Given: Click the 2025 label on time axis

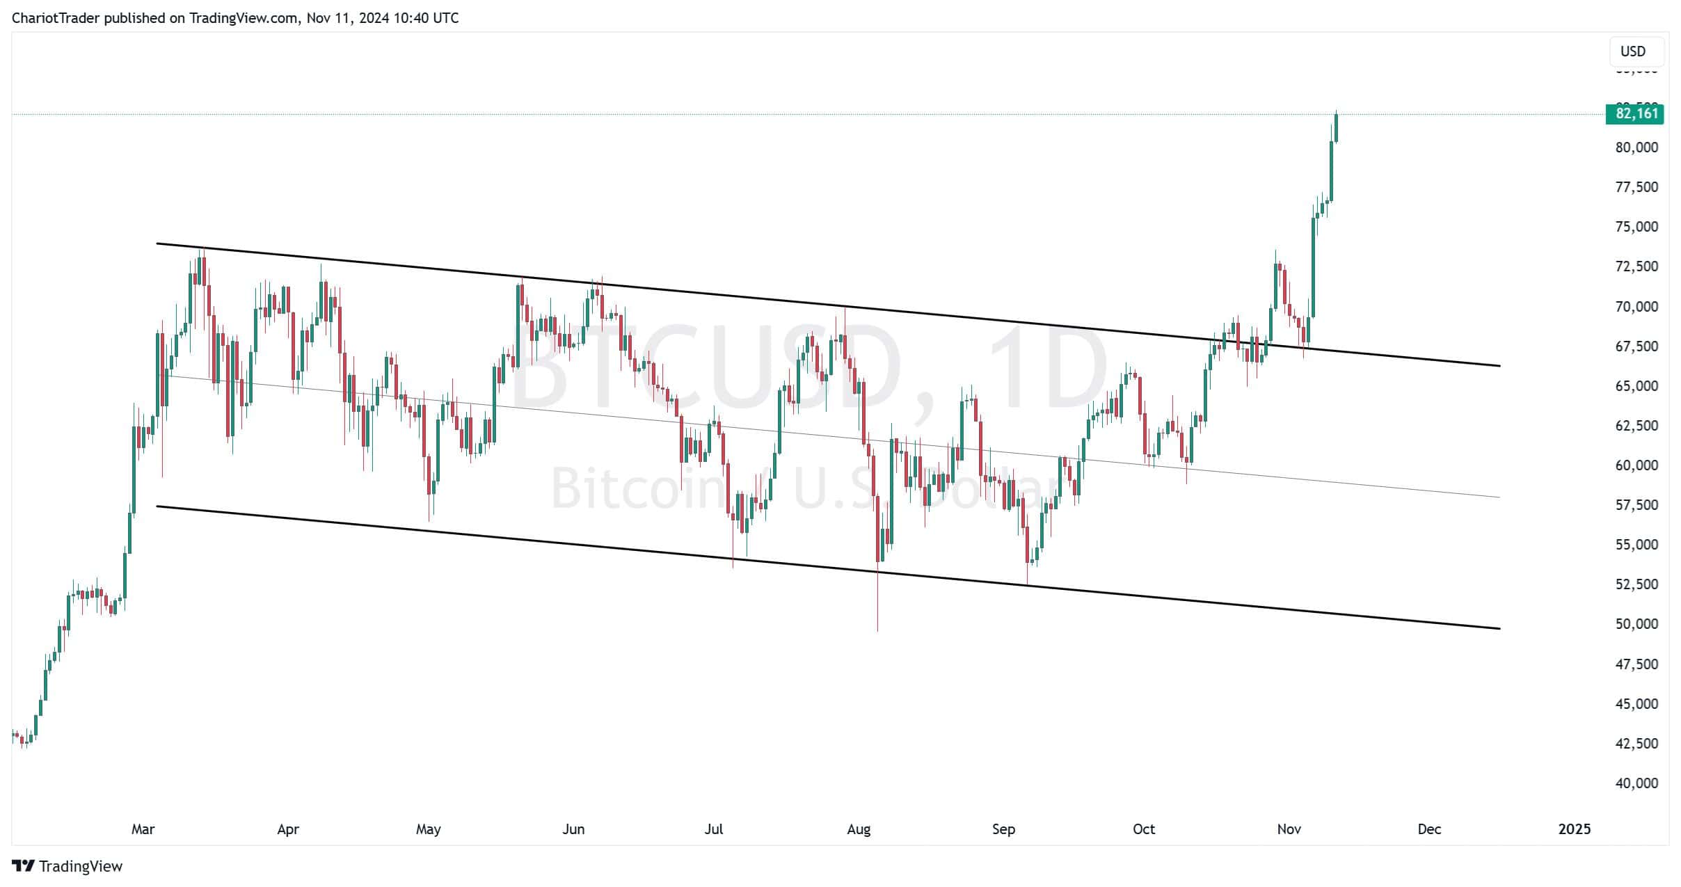Looking at the screenshot, I should 1575,829.
